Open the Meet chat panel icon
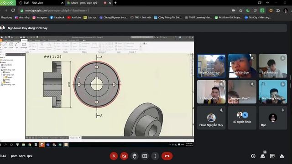The width and height of the screenshot is (292, 164). (272, 156)
